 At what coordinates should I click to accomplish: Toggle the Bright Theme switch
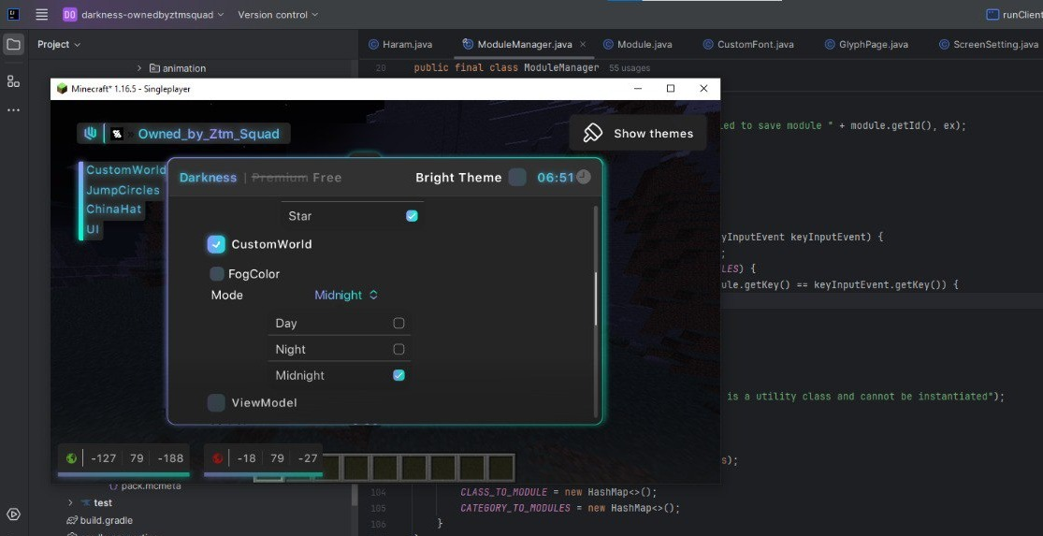[x=517, y=177]
